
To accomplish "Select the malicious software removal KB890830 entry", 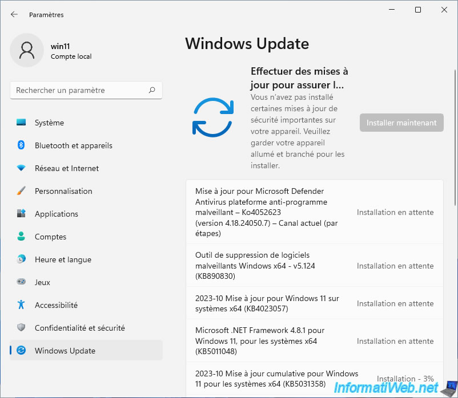I will pyautogui.click(x=315, y=265).
